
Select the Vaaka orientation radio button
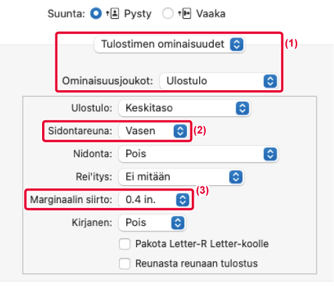168,13
